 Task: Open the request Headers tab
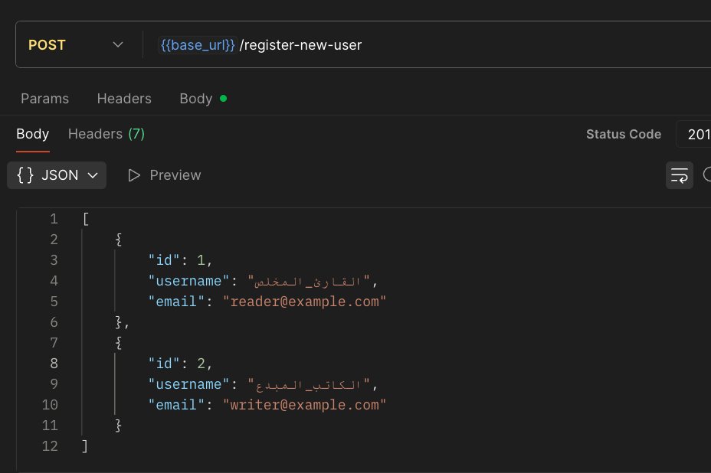pos(124,99)
